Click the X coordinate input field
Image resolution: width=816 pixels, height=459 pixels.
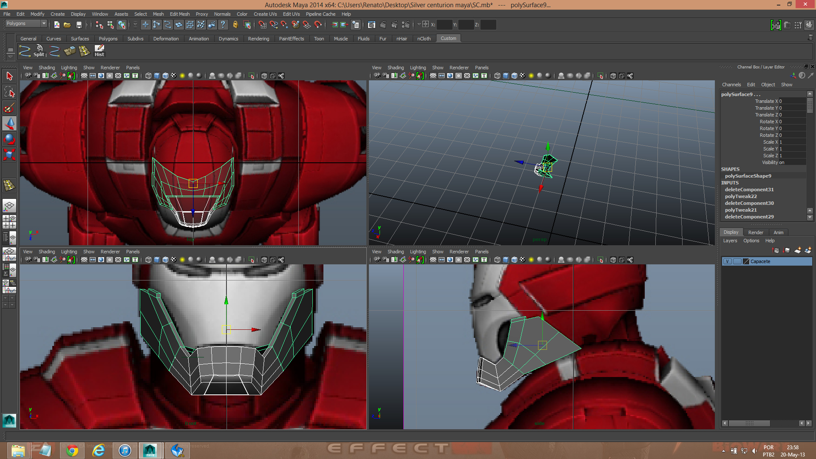pos(444,25)
